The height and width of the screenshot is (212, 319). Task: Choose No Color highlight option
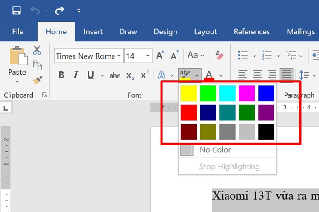[227, 150]
